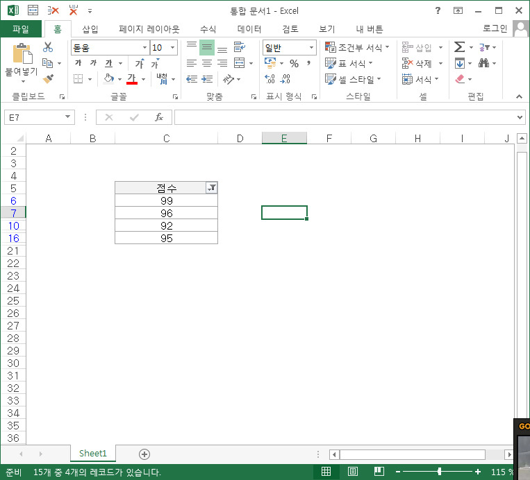Add a new sheet
The width and height of the screenshot is (530, 480).
click(144, 454)
